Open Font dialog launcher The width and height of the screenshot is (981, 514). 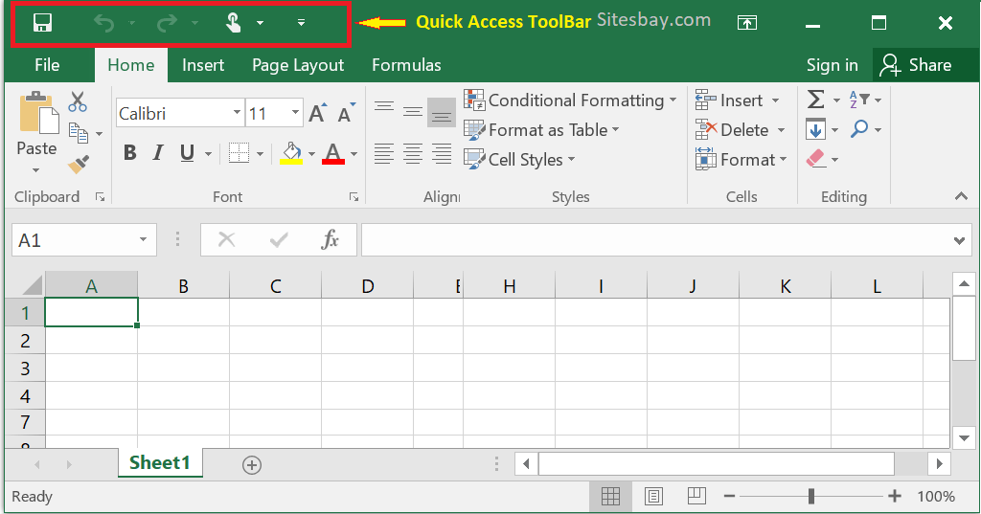tap(354, 197)
